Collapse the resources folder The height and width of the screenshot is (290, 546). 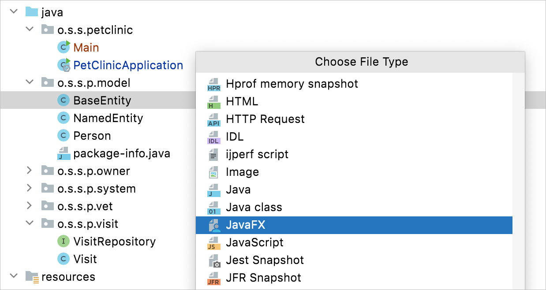tap(13, 276)
